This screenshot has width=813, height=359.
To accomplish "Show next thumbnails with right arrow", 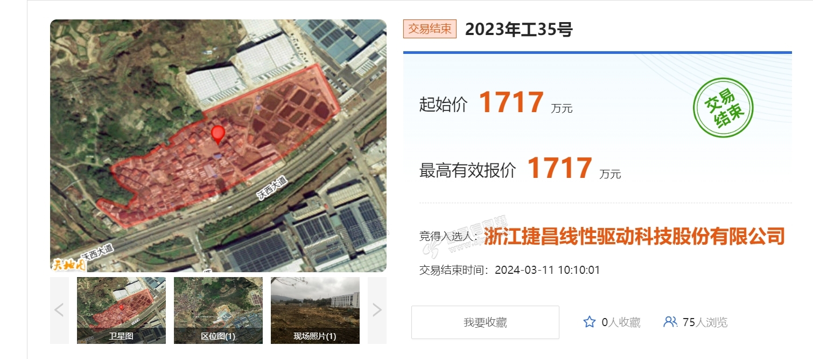I will tap(377, 310).
